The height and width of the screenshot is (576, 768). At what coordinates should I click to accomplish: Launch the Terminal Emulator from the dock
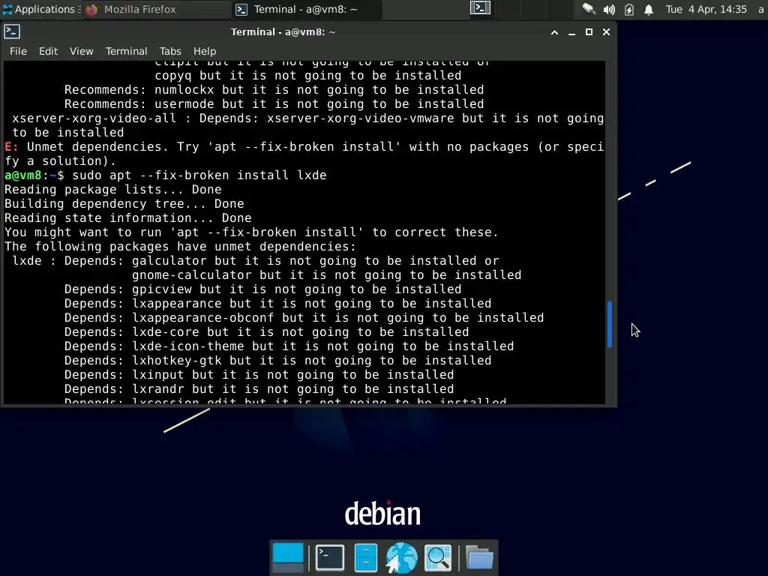tap(330, 557)
